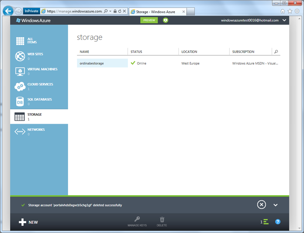This screenshot has width=304, height=233.
Task: Dismiss the deleted successfully notification
Action: (261, 205)
